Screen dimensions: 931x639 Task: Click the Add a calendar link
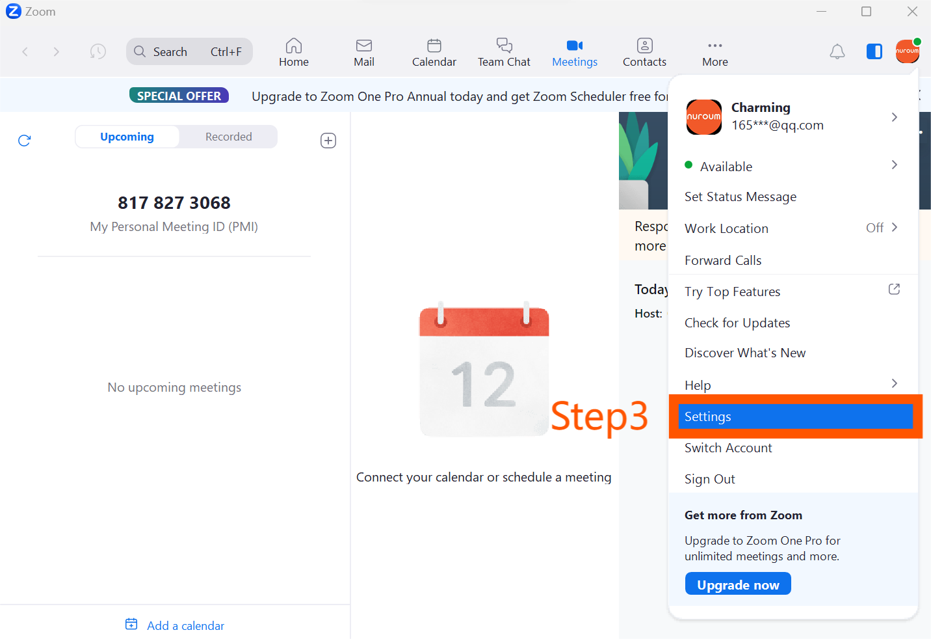pos(185,625)
